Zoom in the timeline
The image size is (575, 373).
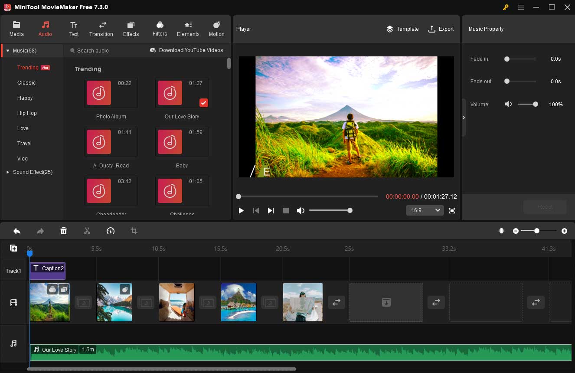564,231
